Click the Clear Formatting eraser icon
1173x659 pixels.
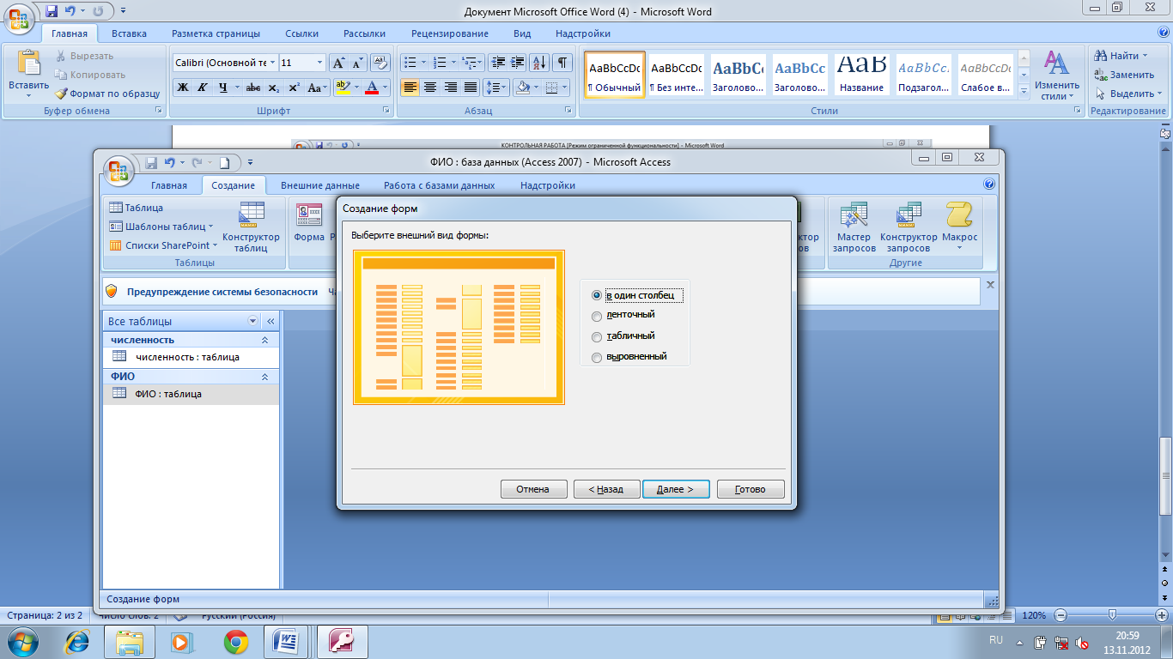coord(381,63)
